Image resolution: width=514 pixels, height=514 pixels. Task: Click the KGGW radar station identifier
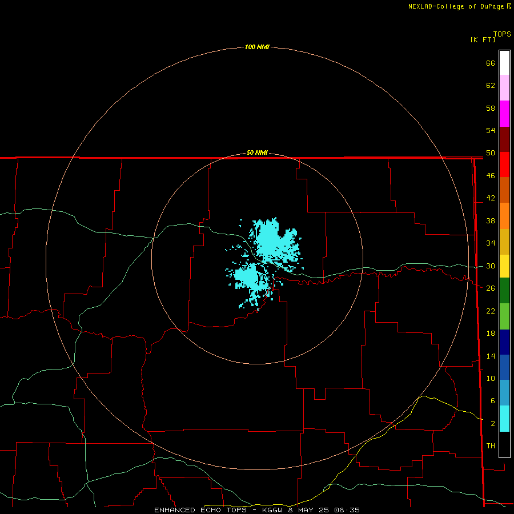pyautogui.click(x=272, y=510)
